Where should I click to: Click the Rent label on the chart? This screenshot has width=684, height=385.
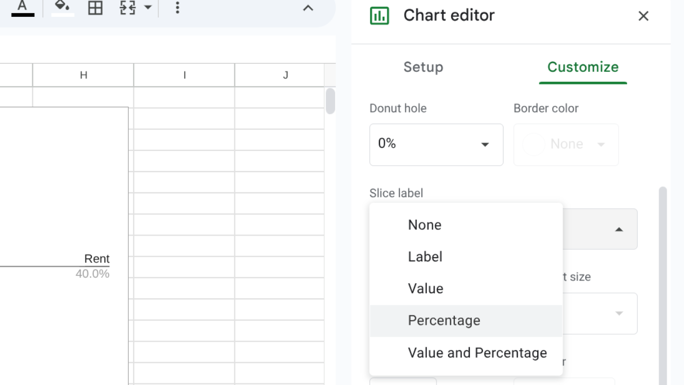97,259
